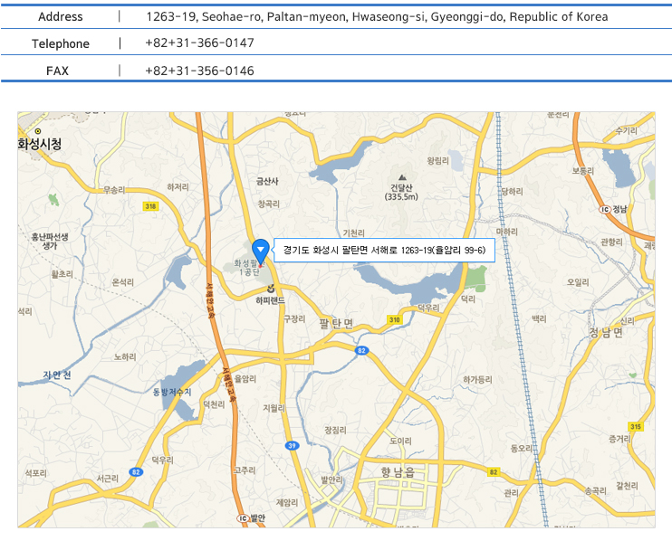Click the 발안리 village label
The image size is (672, 560).
pyautogui.click(x=332, y=479)
